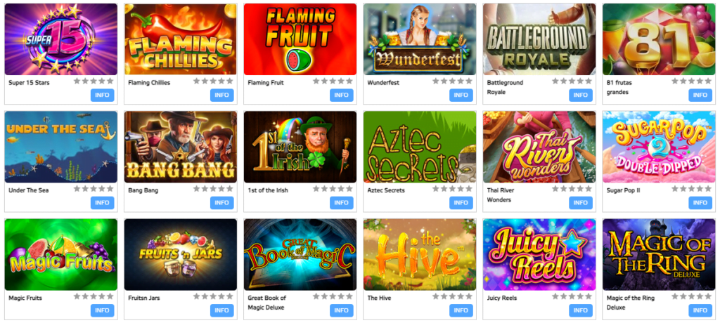The height and width of the screenshot is (323, 720).
Task: Click INFO under 1st of the Irish
Action: 342,203
